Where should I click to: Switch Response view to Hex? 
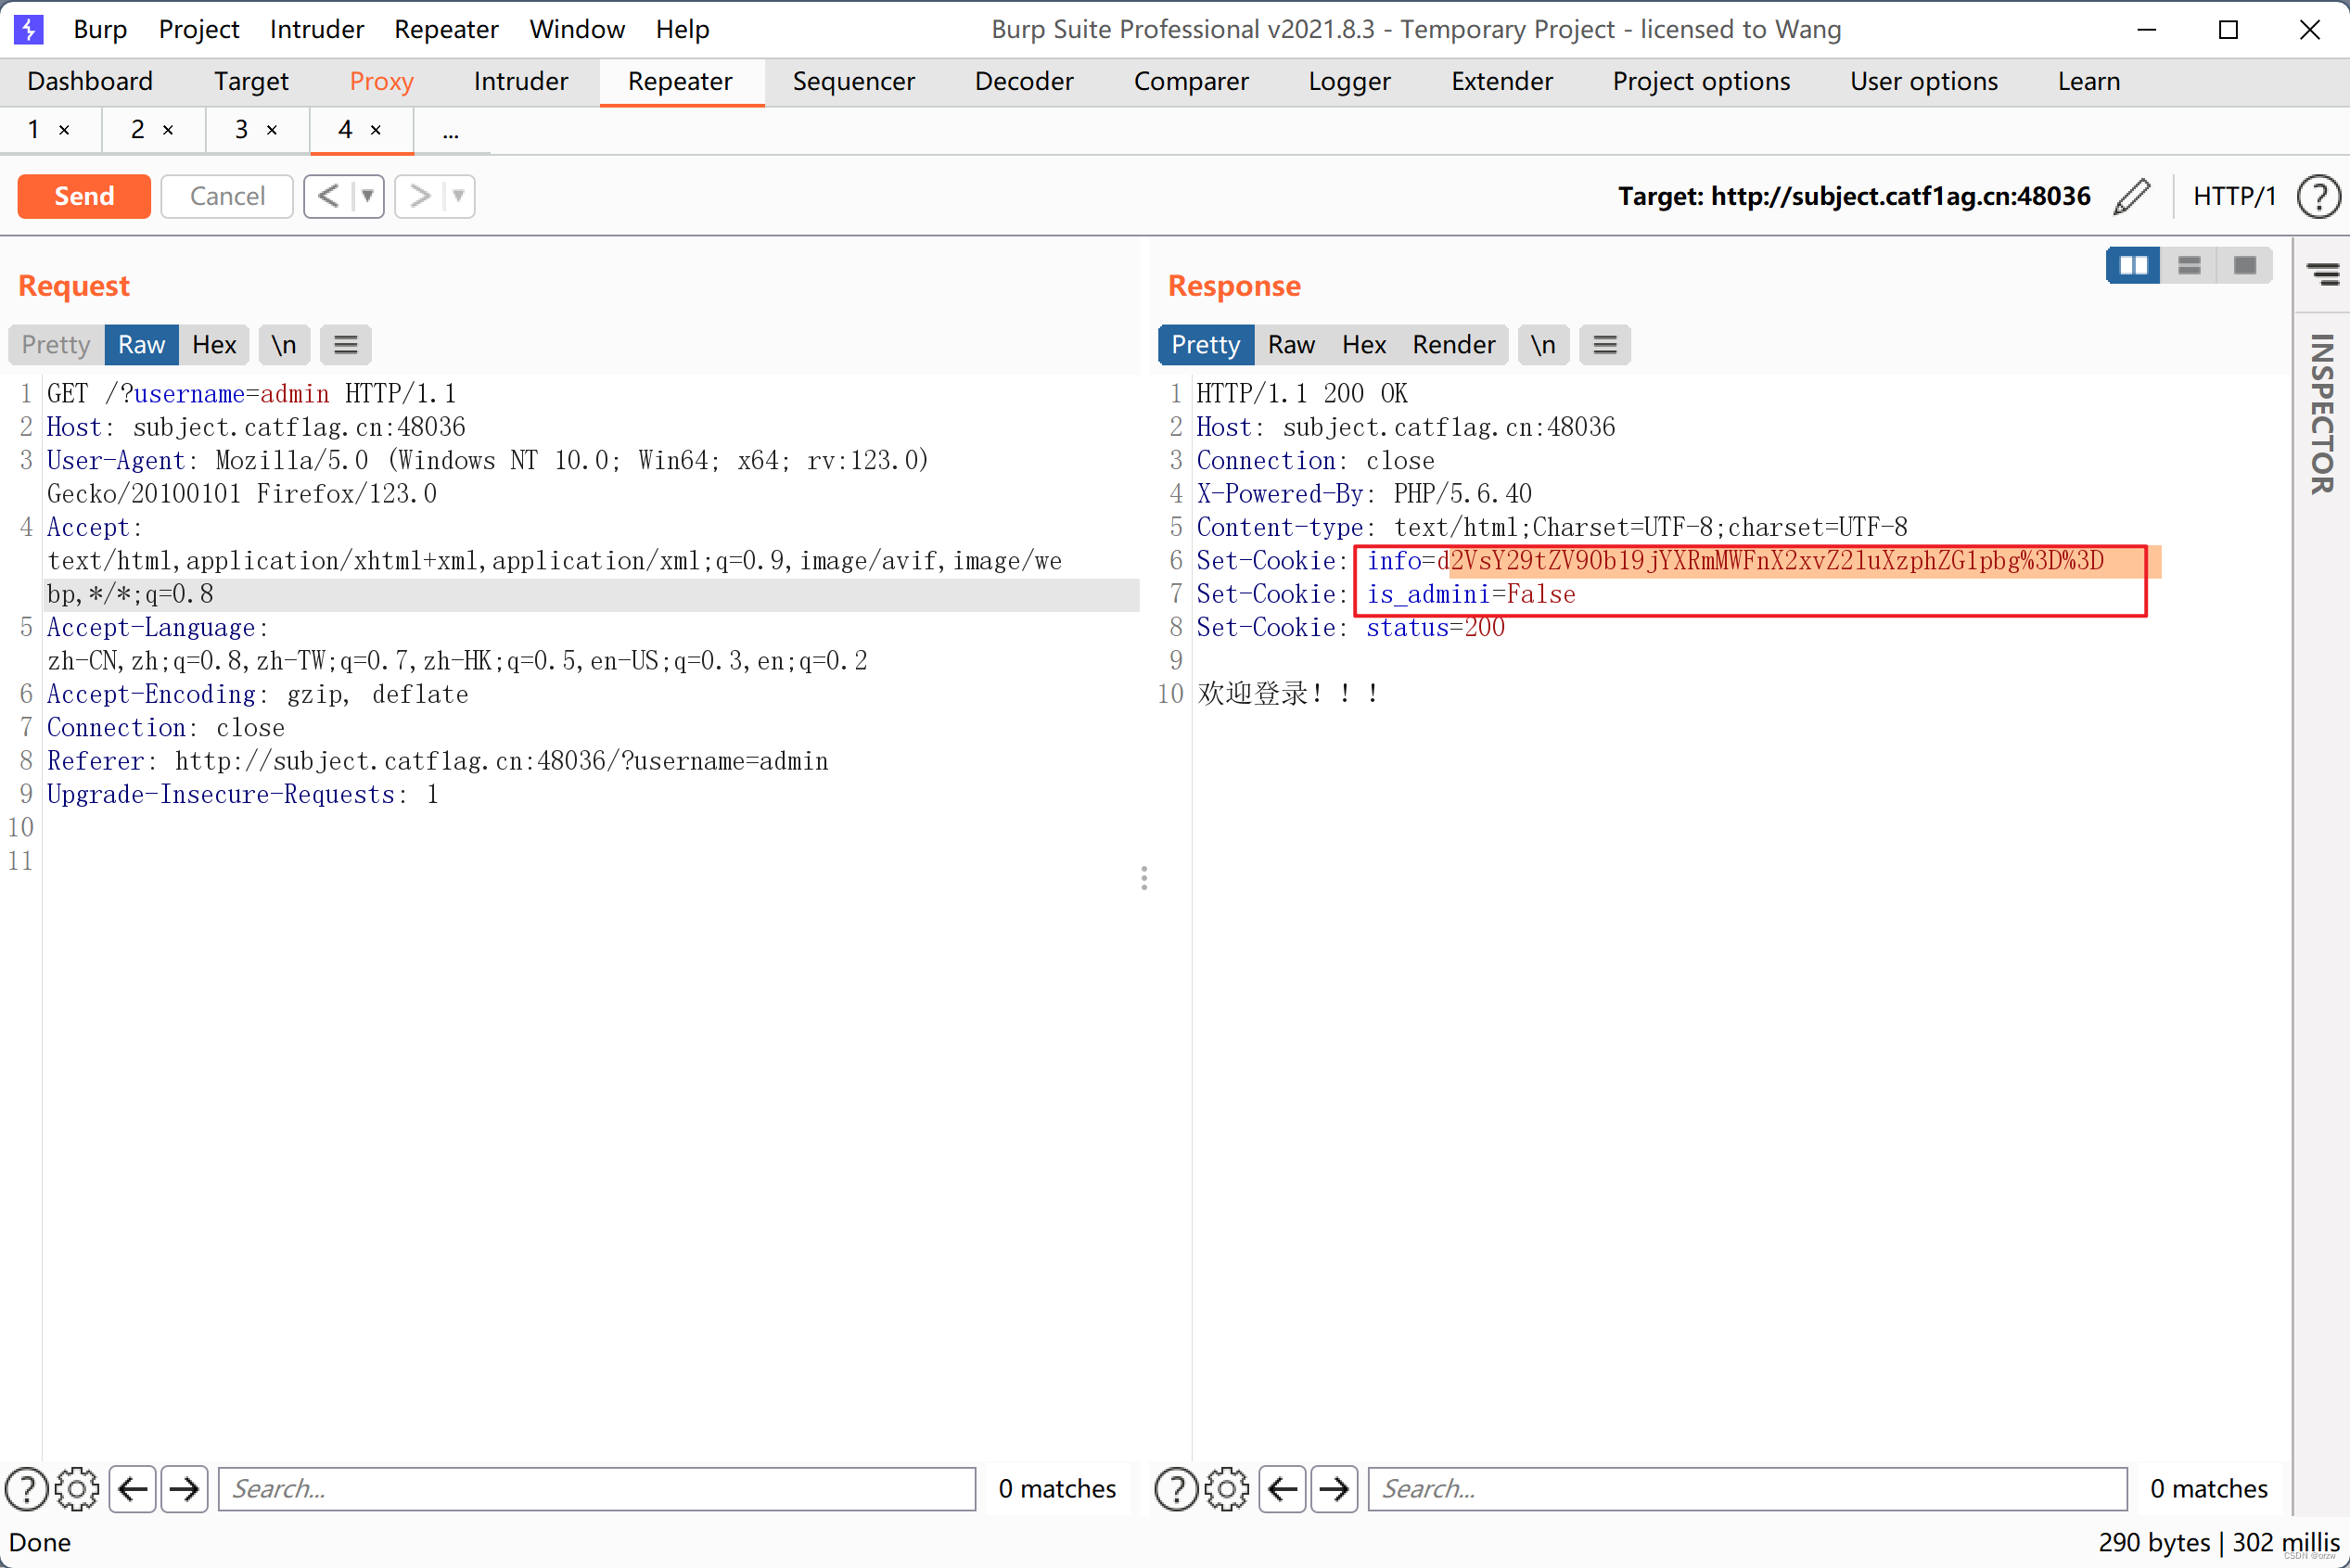(1364, 345)
